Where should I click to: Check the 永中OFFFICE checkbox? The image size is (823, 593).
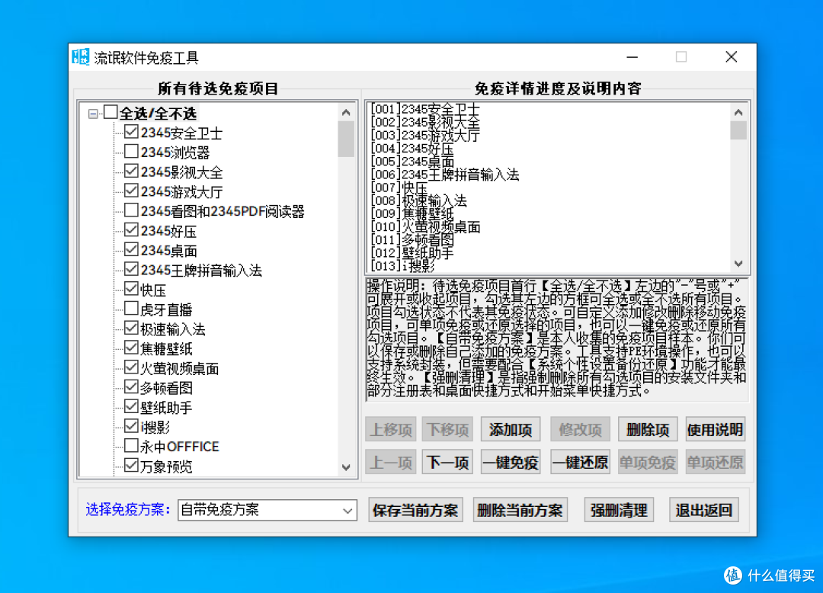(131, 446)
